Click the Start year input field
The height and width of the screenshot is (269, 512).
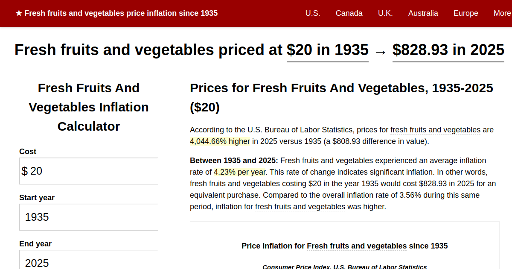click(88, 217)
